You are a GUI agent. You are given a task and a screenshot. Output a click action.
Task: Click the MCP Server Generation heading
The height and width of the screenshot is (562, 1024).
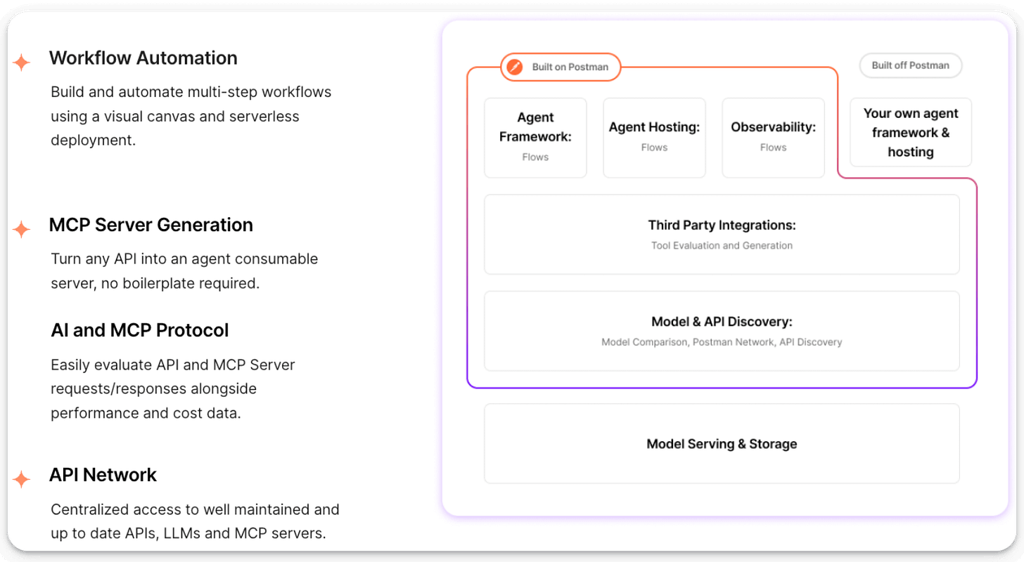(x=151, y=225)
